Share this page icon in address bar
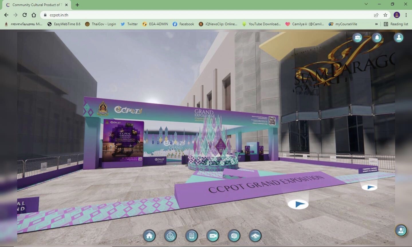Viewport: 412px width, 247px height. click(376, 15)
